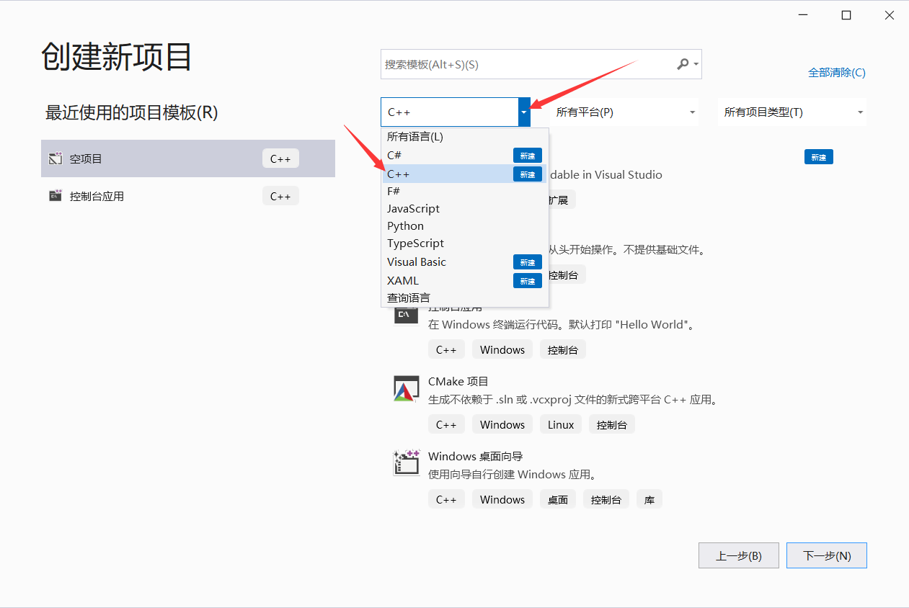Click the 全部清除(C) link
The image size is (909, 608).
[x=837, y=72]
